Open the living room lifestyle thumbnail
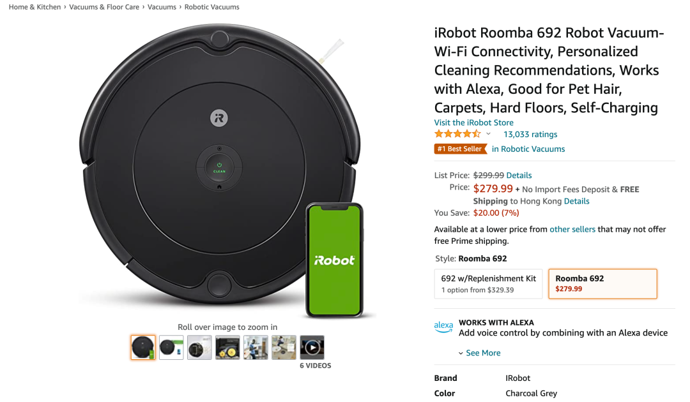 (284, 348)
